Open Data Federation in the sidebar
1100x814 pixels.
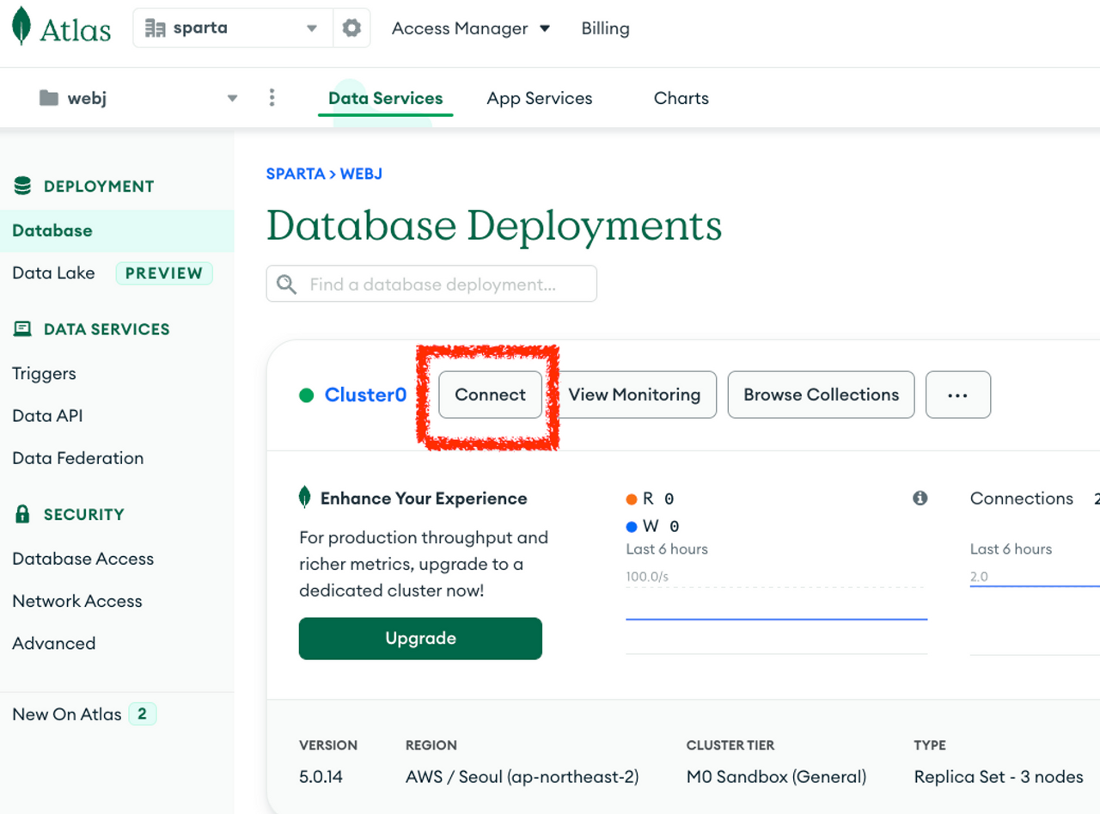point(78,458)
